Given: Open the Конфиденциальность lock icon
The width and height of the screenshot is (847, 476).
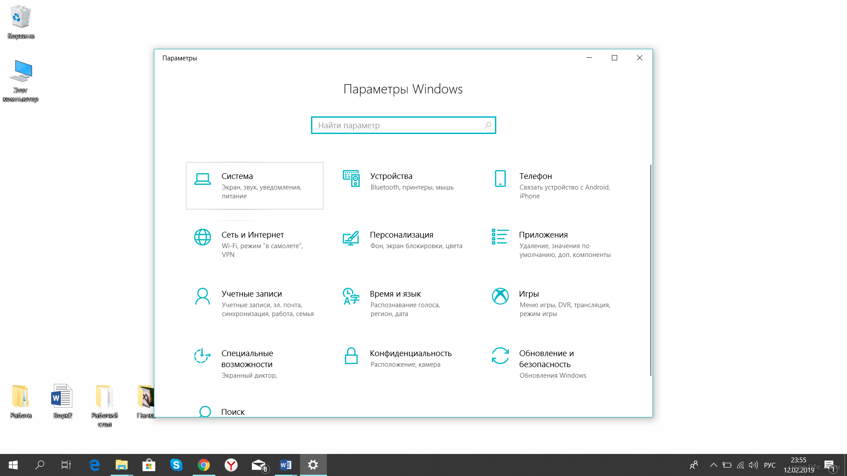Looking at the screenshot, I should pos(351,356).
